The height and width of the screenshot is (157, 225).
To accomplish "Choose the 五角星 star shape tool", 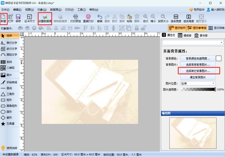I will point(8,124).
